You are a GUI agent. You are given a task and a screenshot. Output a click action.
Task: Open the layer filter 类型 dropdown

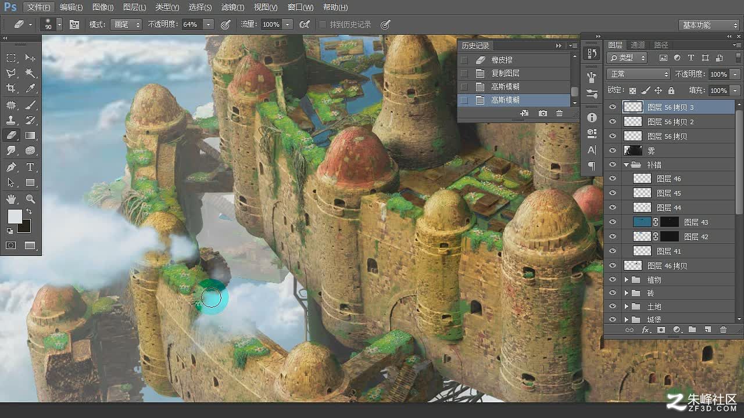pyautogui.click(x=627, y=58)
